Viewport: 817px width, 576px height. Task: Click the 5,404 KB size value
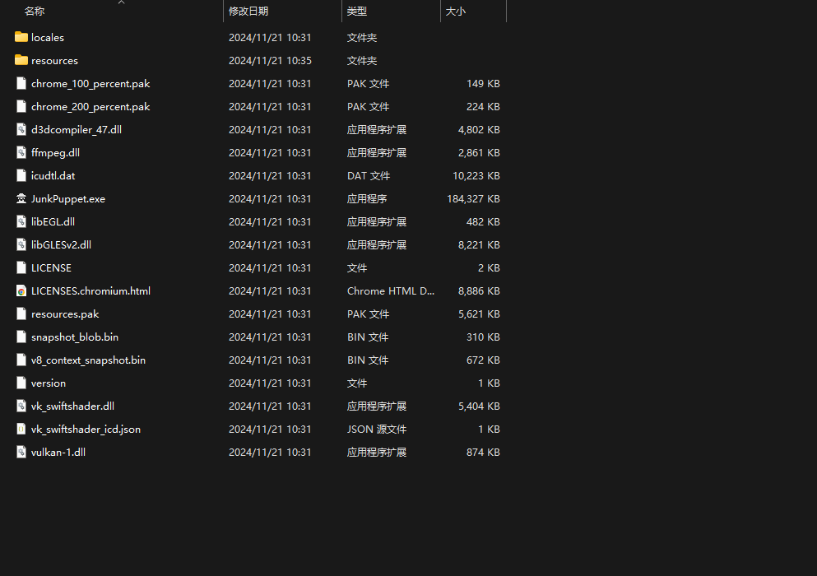(479, 406)
